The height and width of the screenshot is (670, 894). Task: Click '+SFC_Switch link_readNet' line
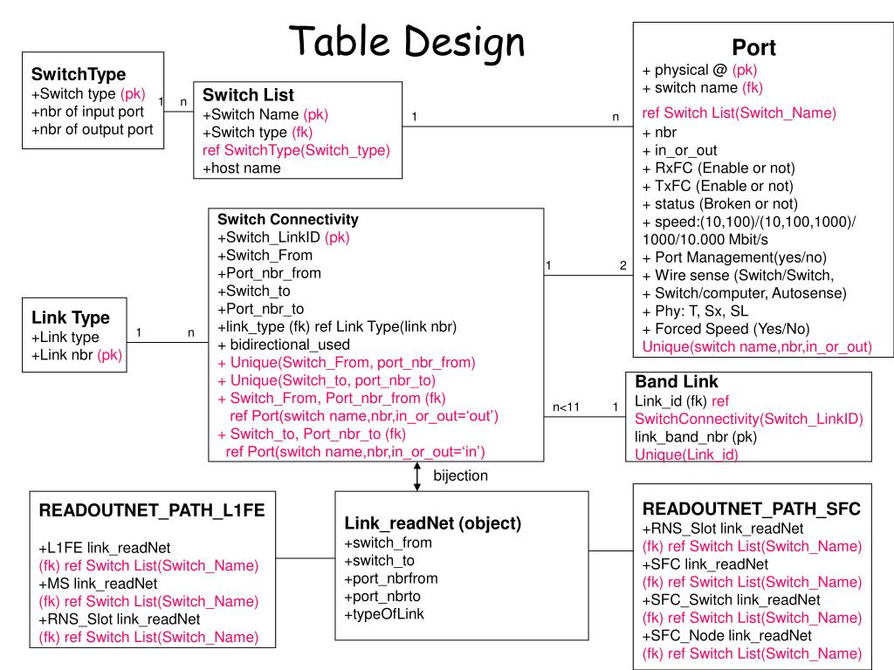732,600
